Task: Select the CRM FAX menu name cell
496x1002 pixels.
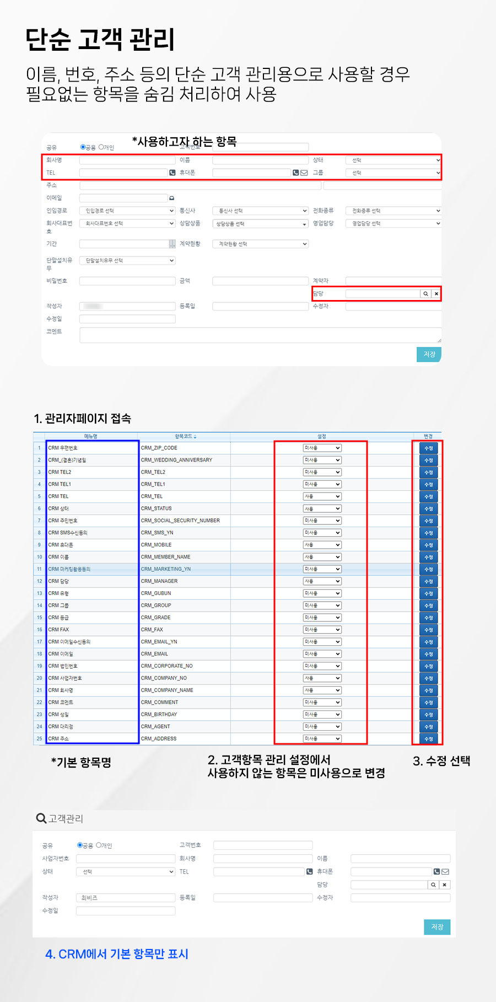Action: [58, 630]
